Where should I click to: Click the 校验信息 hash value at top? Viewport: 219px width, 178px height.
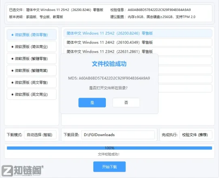159,10
